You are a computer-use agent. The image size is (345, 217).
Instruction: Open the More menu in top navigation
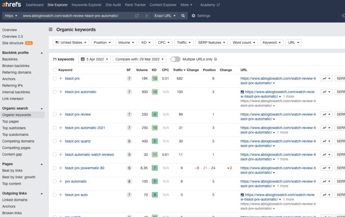(186, 5)
